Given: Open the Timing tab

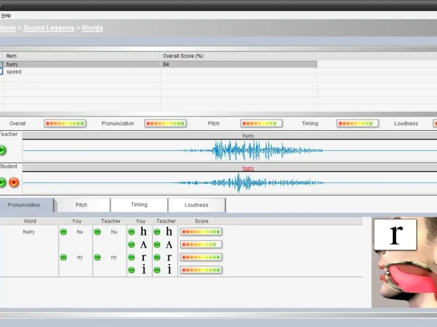Looking at the screenshot, I should pyautogui.click(x=139, y=205).
